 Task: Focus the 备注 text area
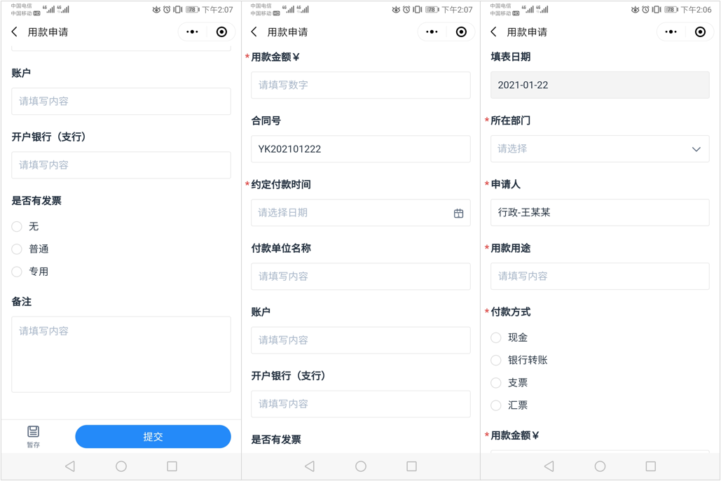(x=121, y=354)
